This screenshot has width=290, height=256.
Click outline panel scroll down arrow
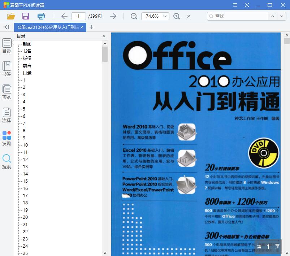click(105, 253)
